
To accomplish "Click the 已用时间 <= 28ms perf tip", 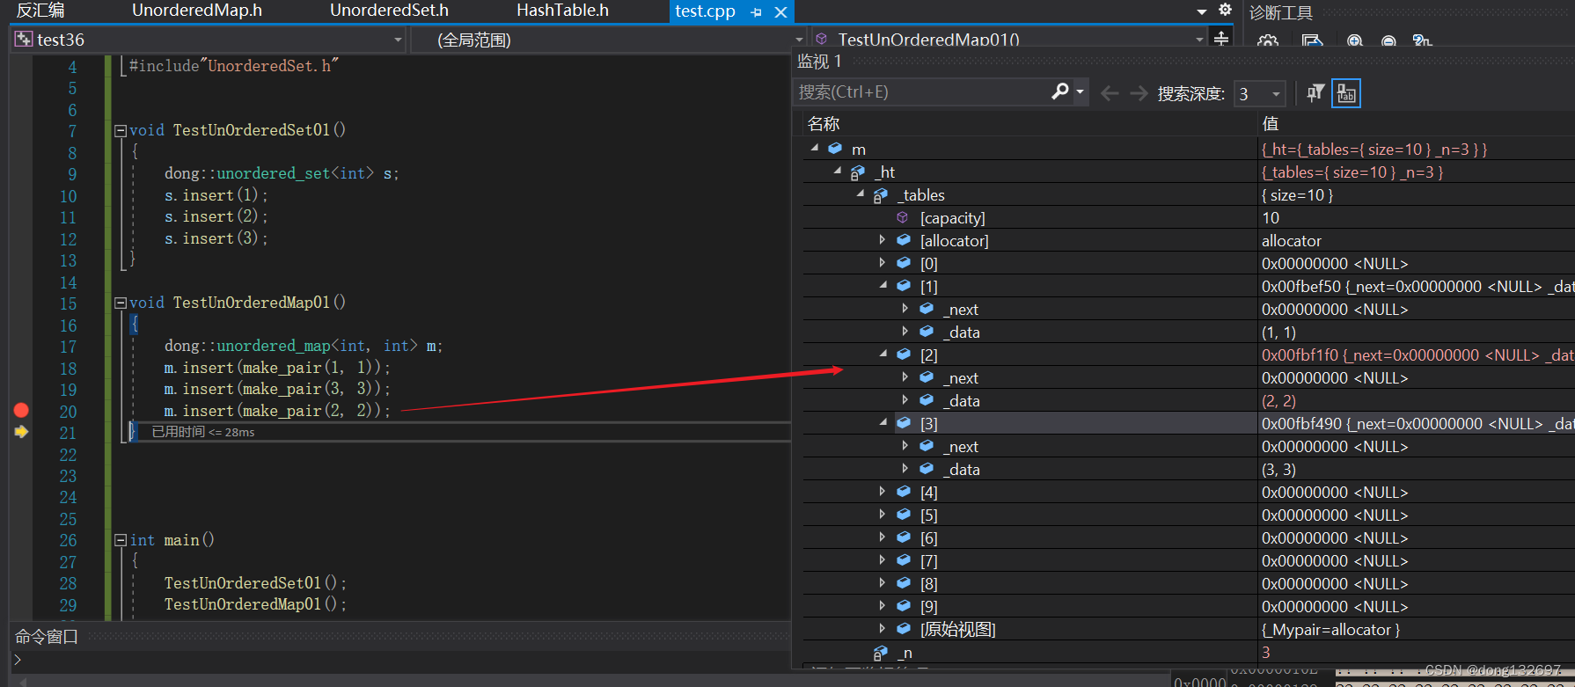I will click(x=203, y=432).
